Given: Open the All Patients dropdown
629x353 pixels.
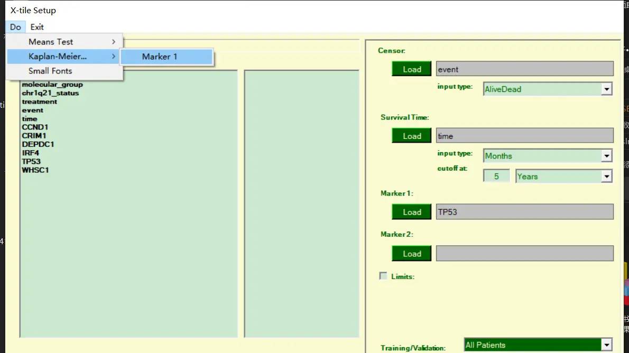Looking at the screenshot, I should [606, 345].
